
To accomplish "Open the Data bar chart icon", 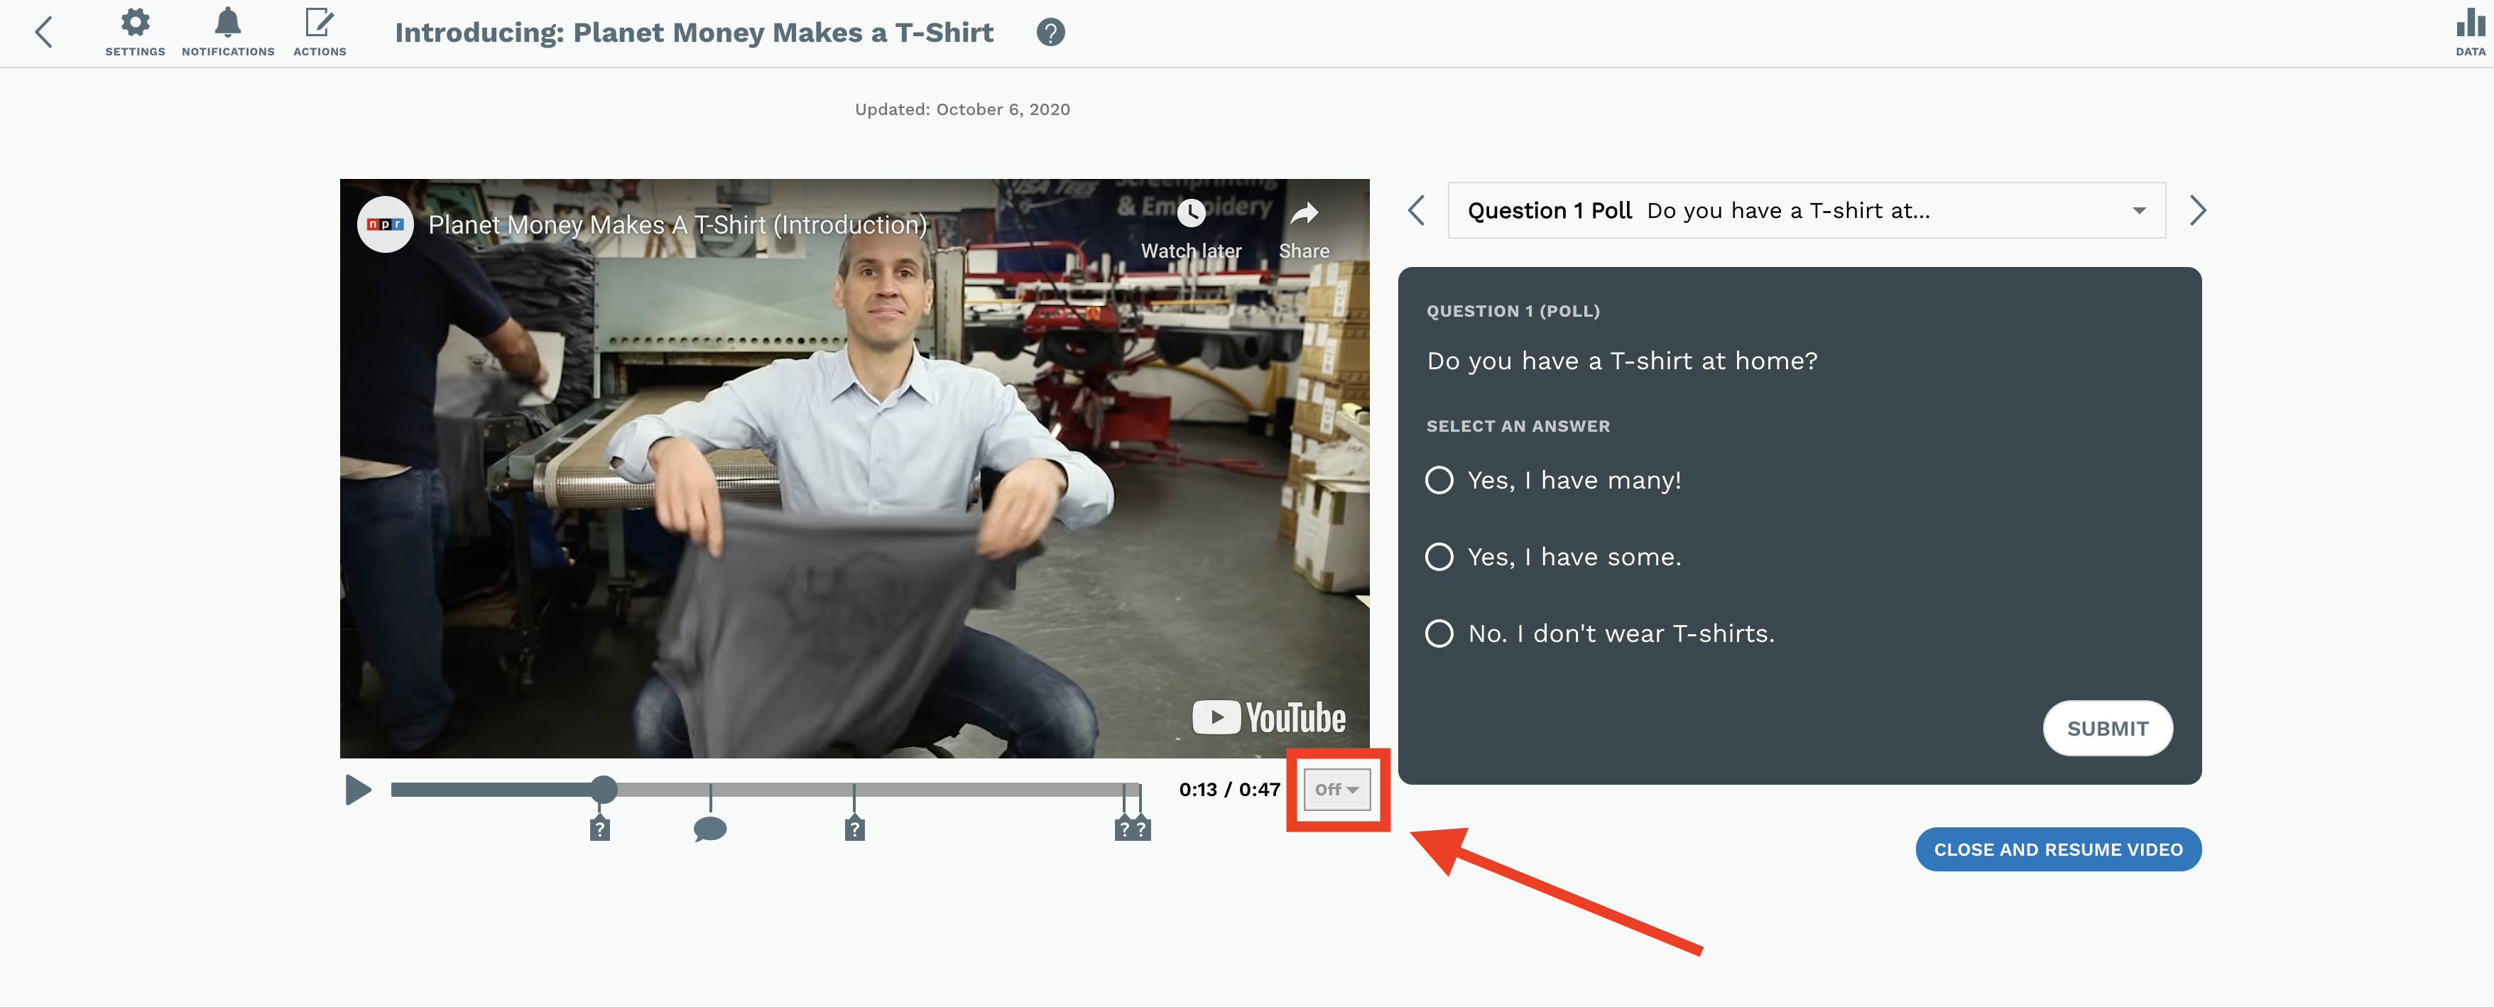I will point(2469,23).
